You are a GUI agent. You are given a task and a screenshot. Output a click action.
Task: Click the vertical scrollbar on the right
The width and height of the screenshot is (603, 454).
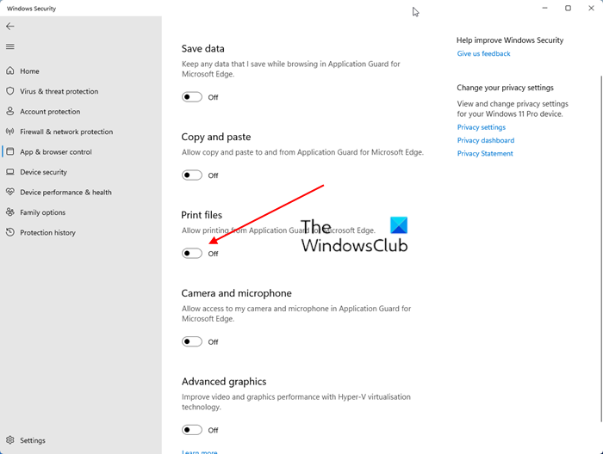pyautogui.click(x=601, y=248)
